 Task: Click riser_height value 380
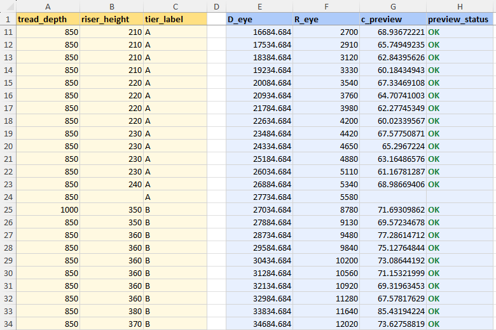click(x=112, y=312)
